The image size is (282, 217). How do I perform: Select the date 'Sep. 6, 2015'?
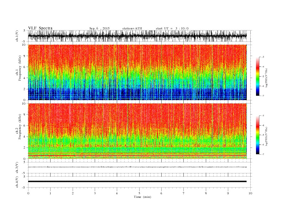click(99, 28)
